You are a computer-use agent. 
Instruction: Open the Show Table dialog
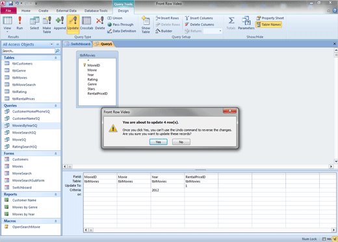[x=146, y=25]
